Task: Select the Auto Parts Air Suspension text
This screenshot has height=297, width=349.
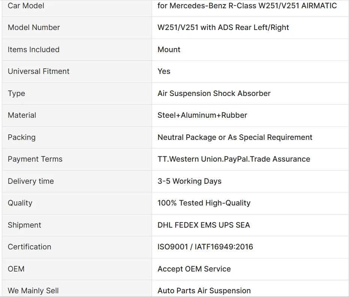Action: (204, 291)
